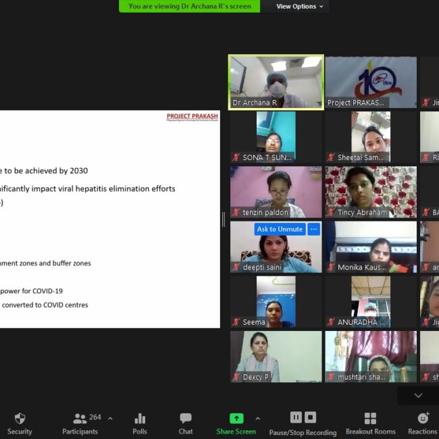Select tenzin paldon's video tile
Viewport: 439px width, 439px height.
point(276,192)
